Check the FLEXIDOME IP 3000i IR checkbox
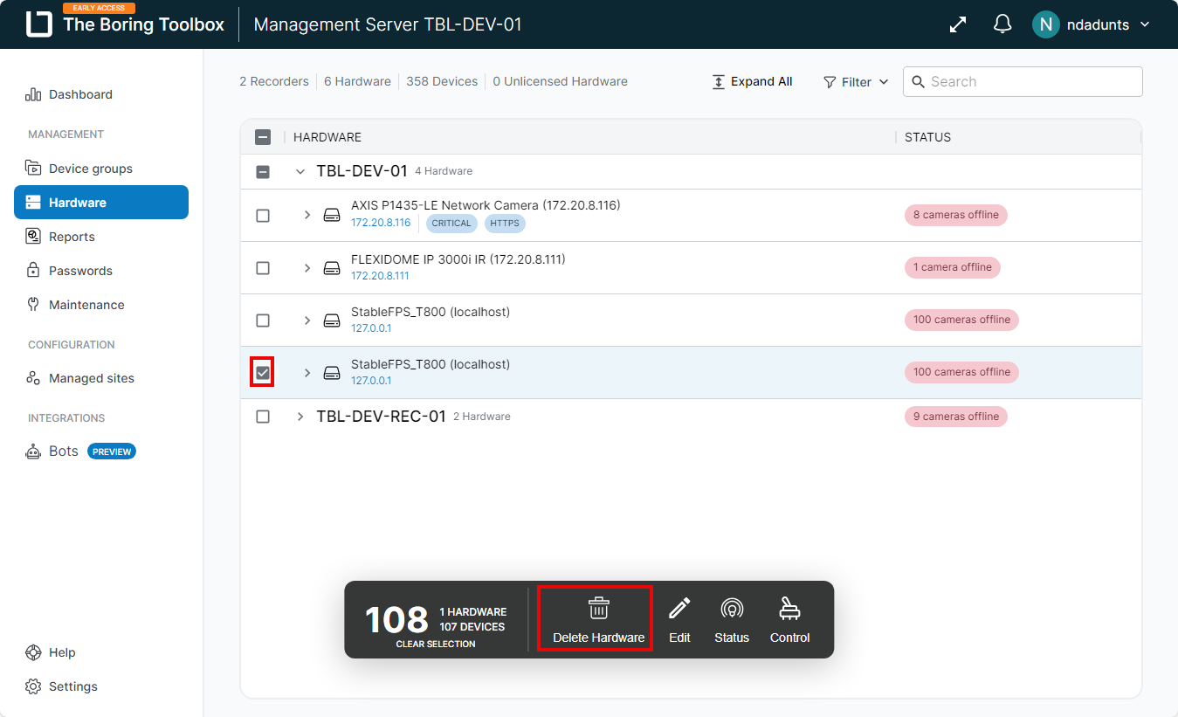 (263, 268)
